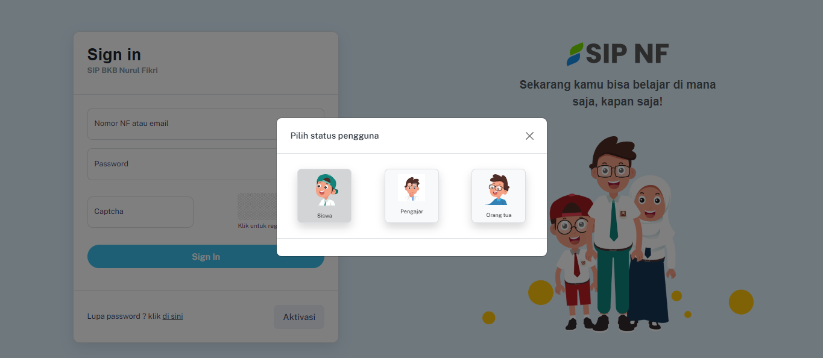This screenshot has height=358, width=823.
Task: Select the Siswa student avatar icon
Action: pos(324,190)
